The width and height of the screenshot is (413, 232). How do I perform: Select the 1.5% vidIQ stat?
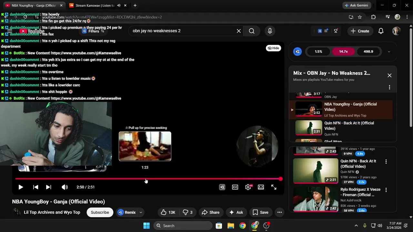tap(318, 52)
